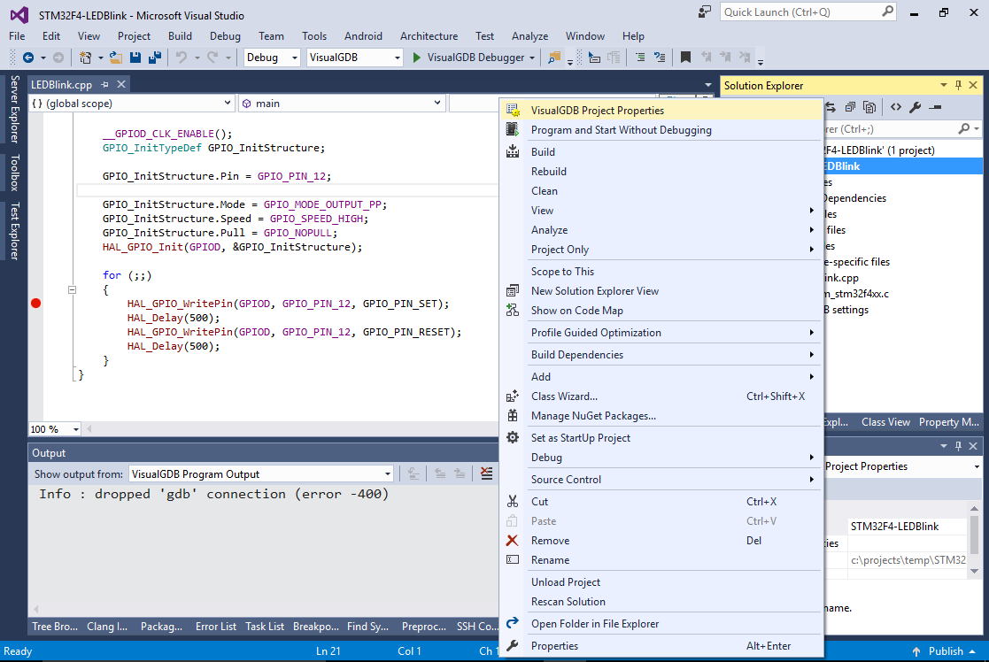
Task: Open the VisualGDB Debugger target dropdown arrow
Action: coord(532,58)
